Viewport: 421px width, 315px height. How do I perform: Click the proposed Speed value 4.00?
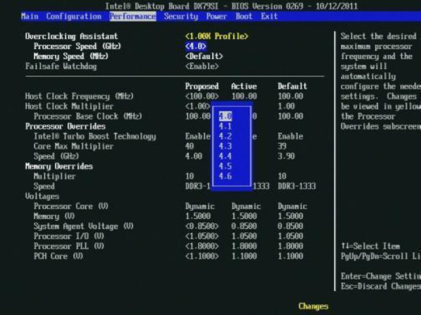[193, 156]
